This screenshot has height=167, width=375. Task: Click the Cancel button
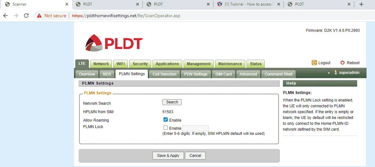195,156
